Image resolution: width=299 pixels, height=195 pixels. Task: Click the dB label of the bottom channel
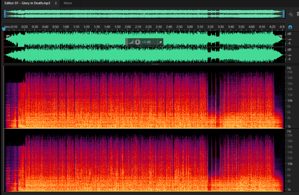point(289,50)
